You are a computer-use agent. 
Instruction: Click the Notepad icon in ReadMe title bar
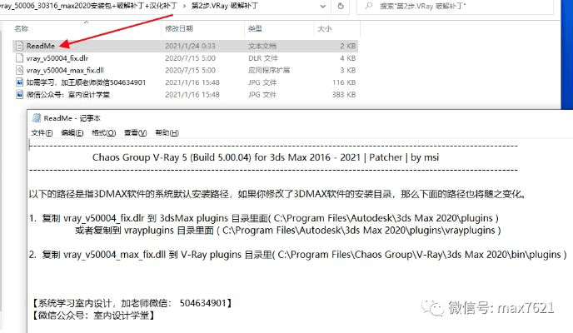[x=36, y=118]
